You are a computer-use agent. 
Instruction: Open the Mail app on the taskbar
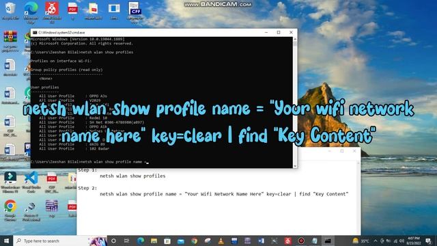180,241
